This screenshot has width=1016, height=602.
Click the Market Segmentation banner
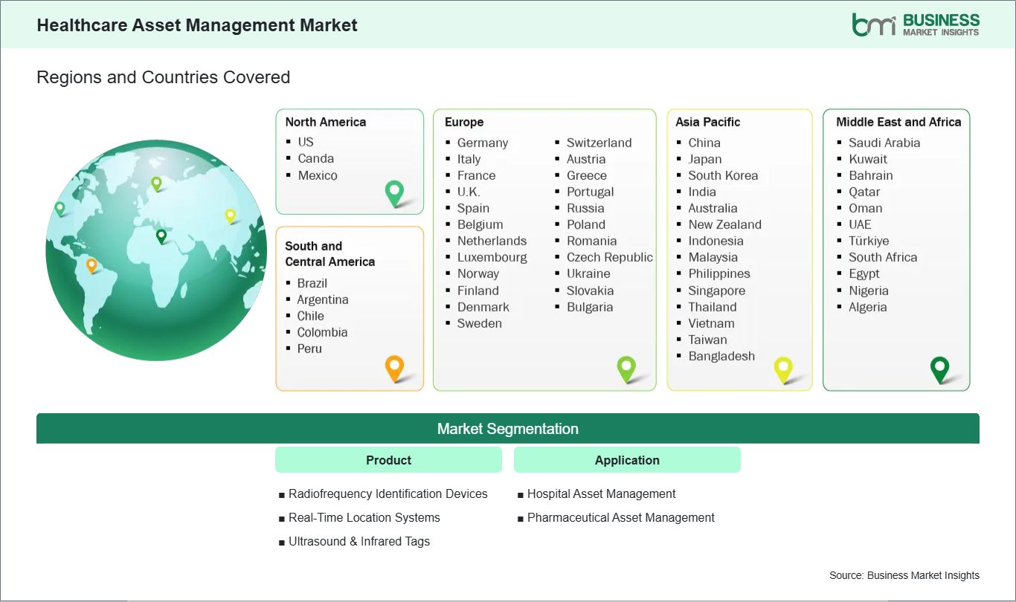pyautogui.click(x=508, y=428)
